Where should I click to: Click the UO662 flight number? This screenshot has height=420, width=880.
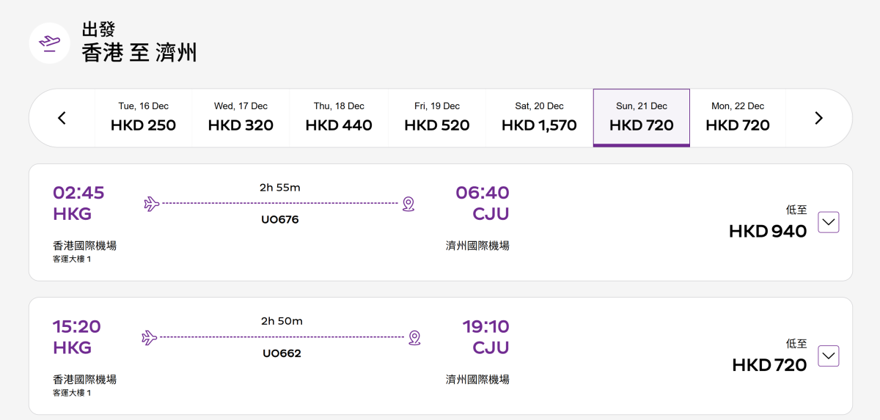click(282, 353)
